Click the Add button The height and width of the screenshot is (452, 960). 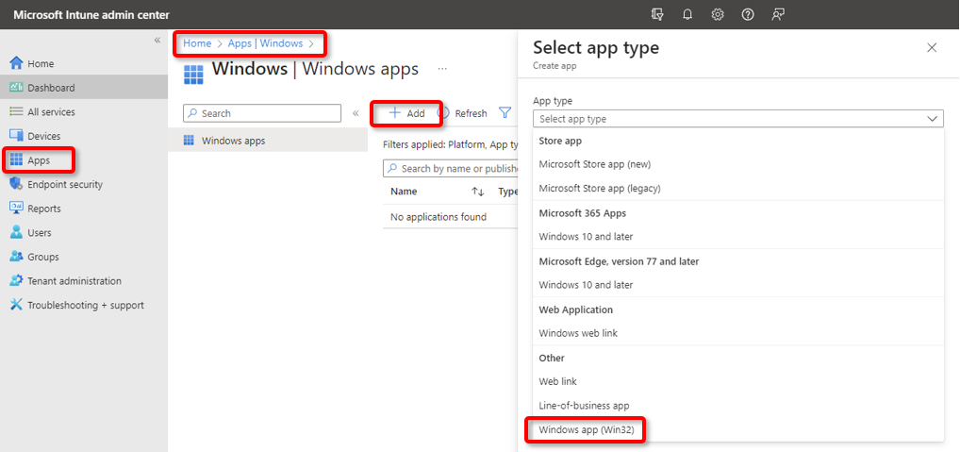click(x=406, y=113)
